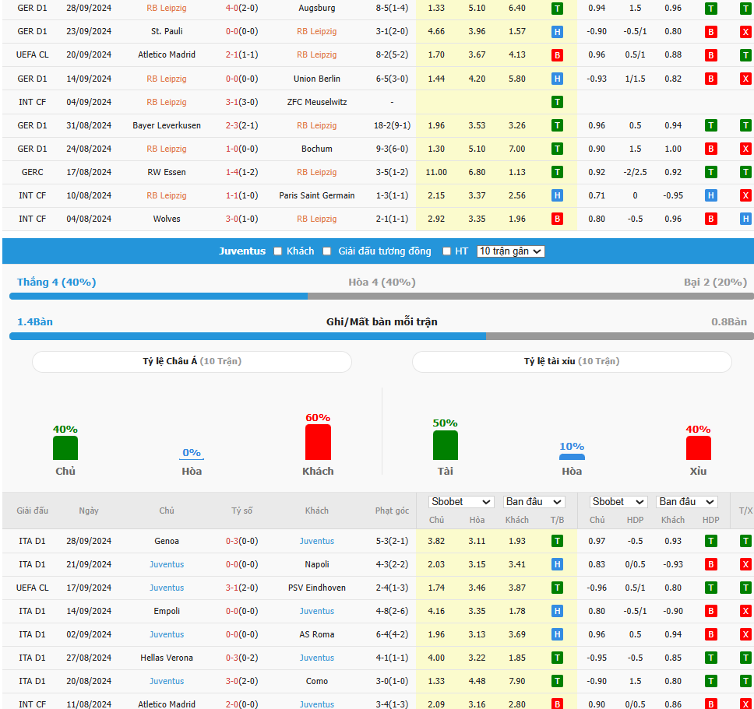Open RB Leipzig link in Augsburg row
Viewport: 754px width, 709px height.
pos(167,8)
